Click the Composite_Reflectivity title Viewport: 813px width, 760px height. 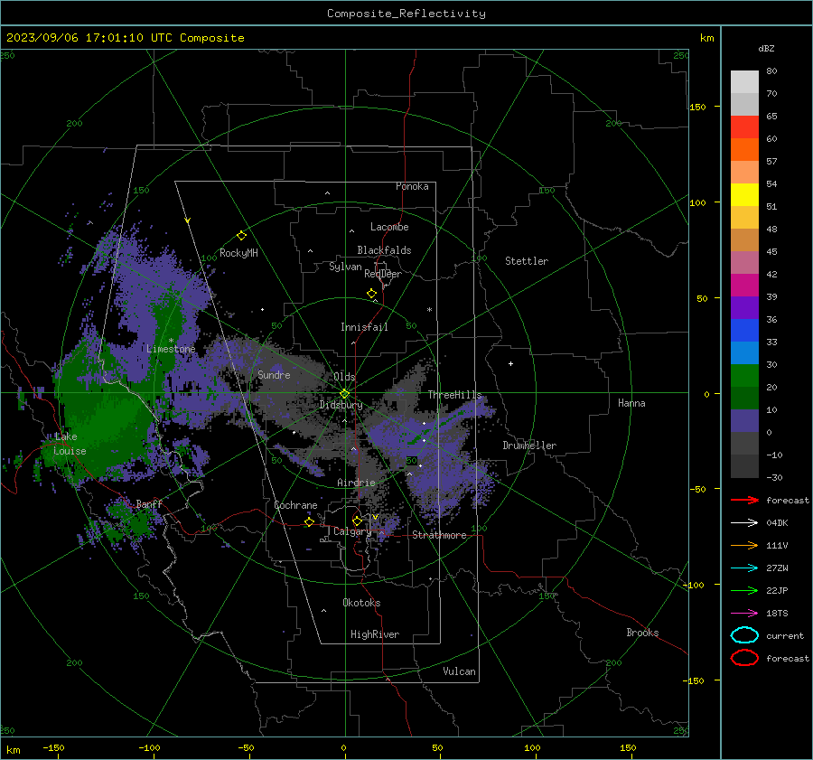coord(406,14)
